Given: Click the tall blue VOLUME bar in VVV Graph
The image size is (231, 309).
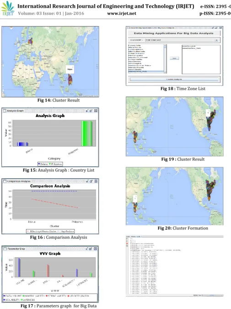Looking at the screenshot, I should 20,267.
